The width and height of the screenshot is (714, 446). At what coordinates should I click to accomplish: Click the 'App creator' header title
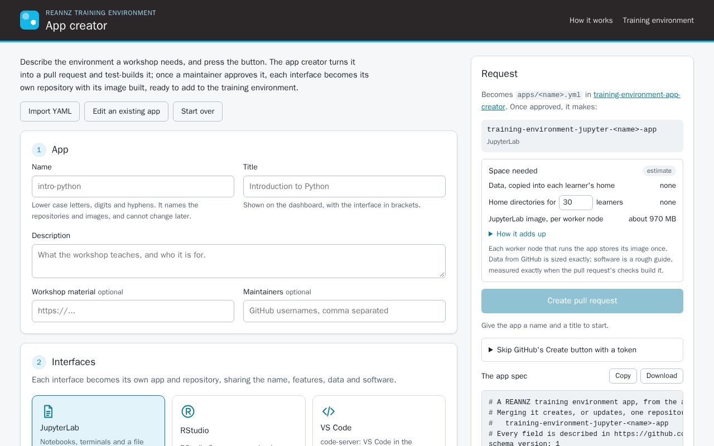pyautogui.click(x=76, y=26)
